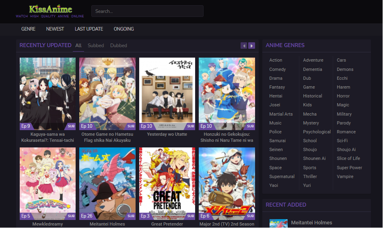Select the Military genre
Viewport: 383px width, 228px height.
[344, 114]
